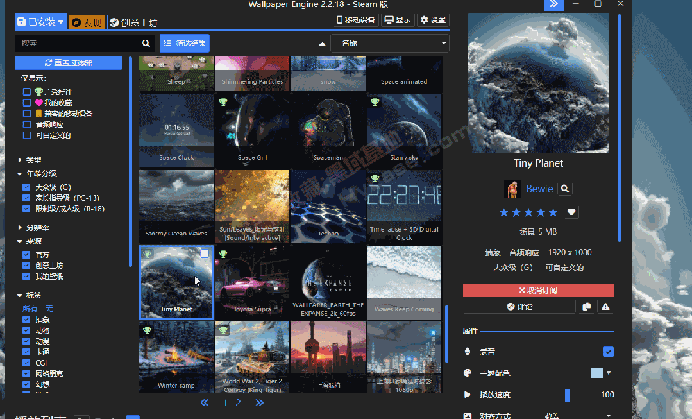Click the red 取消订阅 button
Image resolution: width=692 pixels, height=419 pixels.
[538, 291]
